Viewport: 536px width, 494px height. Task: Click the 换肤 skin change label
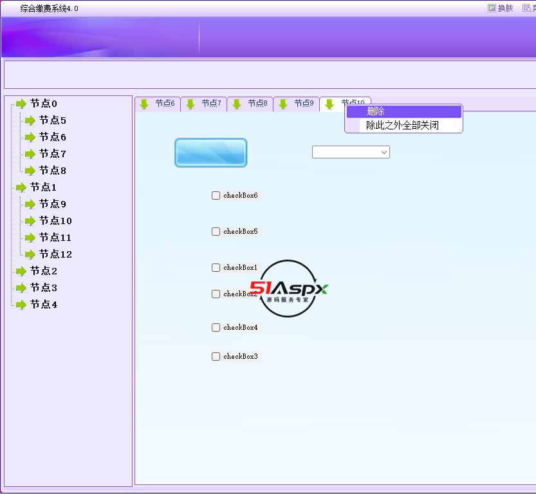pyautogui.click(x=505, y=8)
